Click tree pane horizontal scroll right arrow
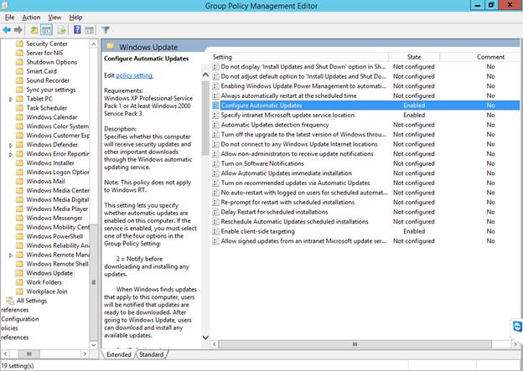 point(85,353)
